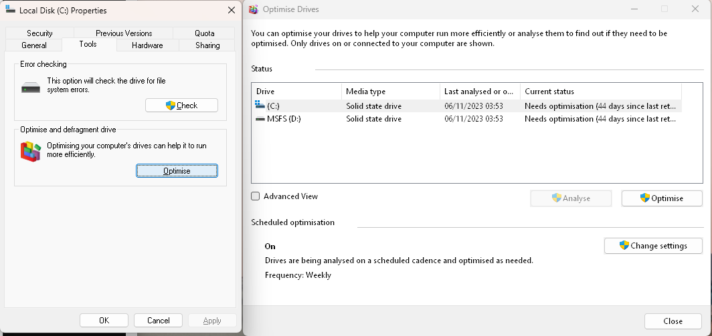Click Cancel in the Properties dialog
712x336 pixels.
tap(158, 321)
